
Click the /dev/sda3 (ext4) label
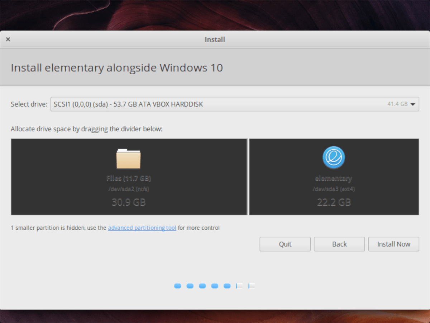(334, 189)
